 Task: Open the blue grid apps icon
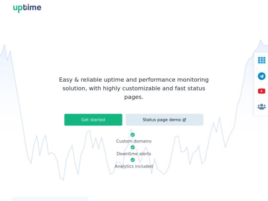(261, 60)
